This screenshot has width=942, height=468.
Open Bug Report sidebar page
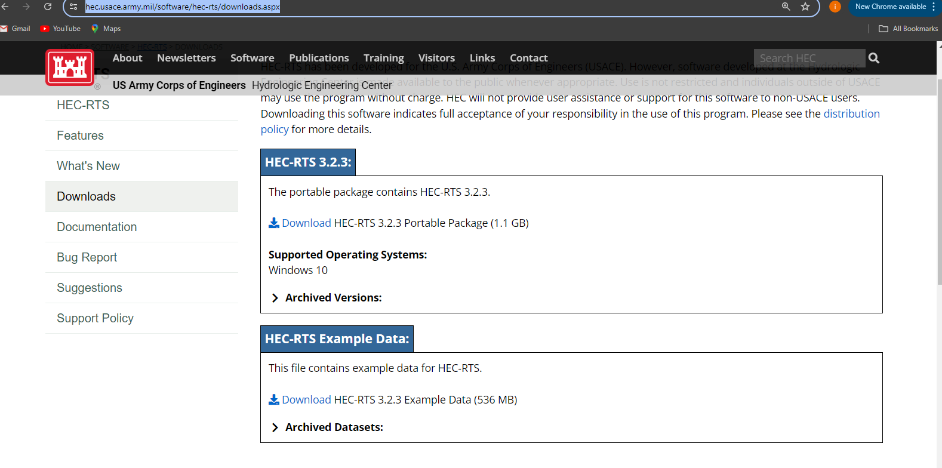point(141,257)
